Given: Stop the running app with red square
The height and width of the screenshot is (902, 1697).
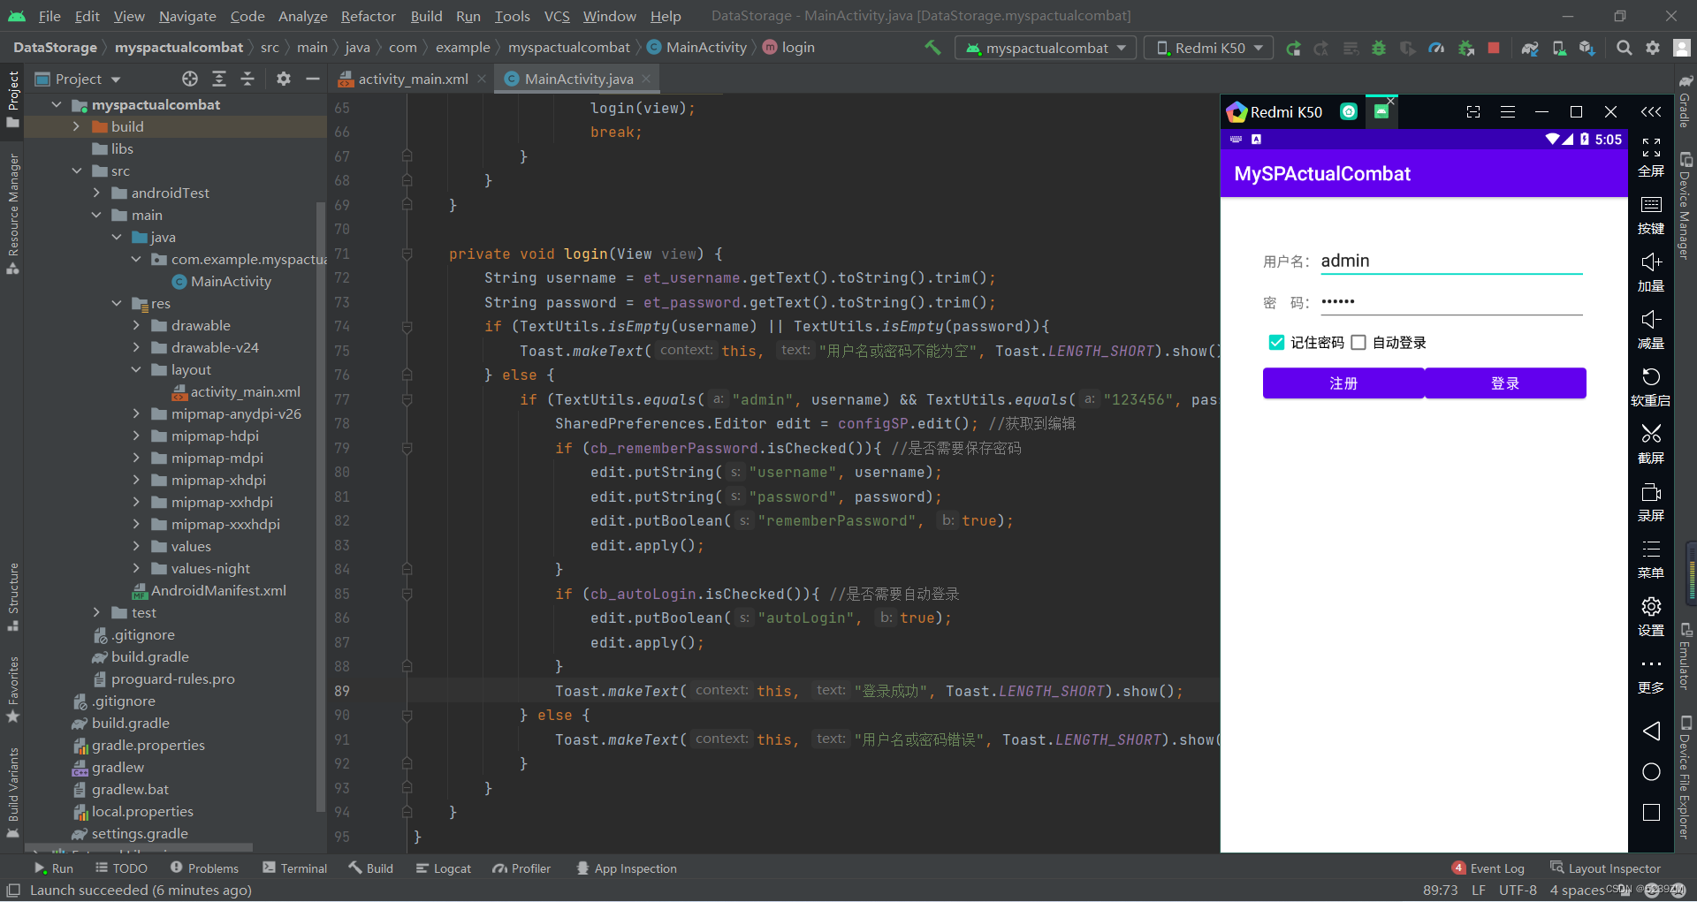Looking at the screenshot, I should [x=1494, y=49].
